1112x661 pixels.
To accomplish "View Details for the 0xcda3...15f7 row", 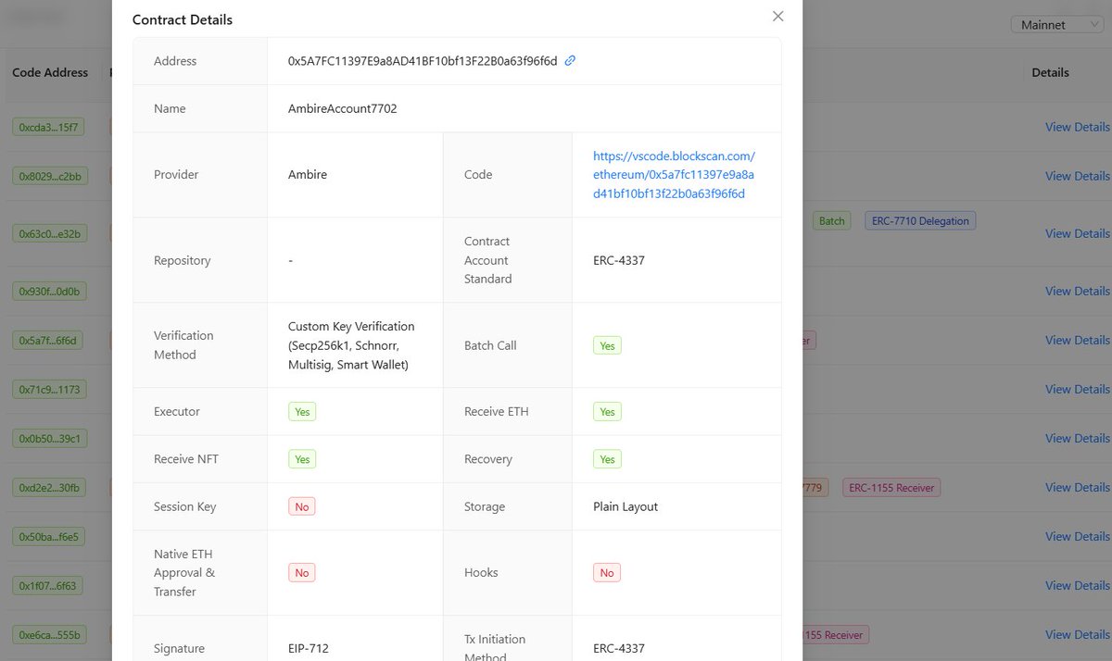I will pyautogui.click(x=1077, y=127).
